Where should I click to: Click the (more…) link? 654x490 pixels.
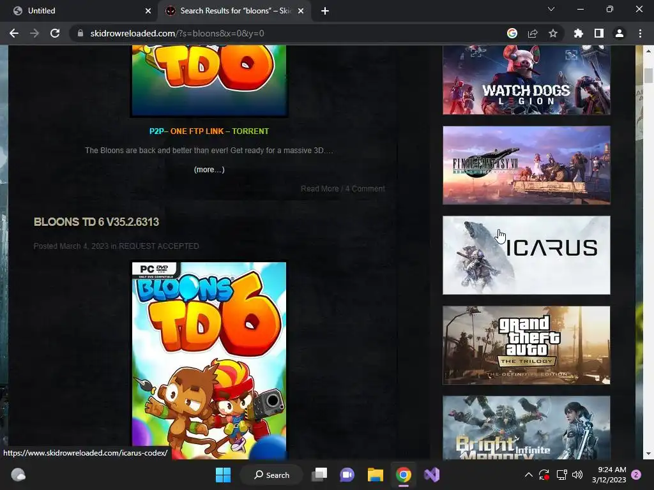pyautogui.click(x=209, y=170)
